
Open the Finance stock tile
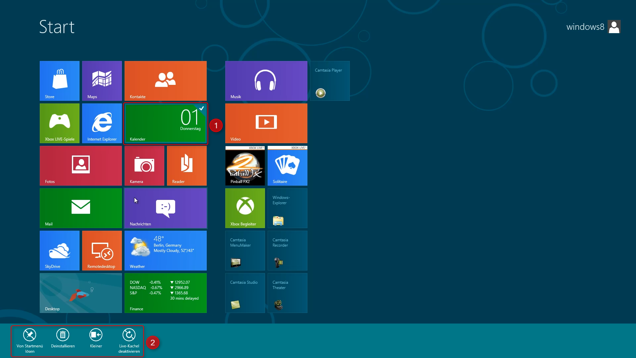(166, 293)
